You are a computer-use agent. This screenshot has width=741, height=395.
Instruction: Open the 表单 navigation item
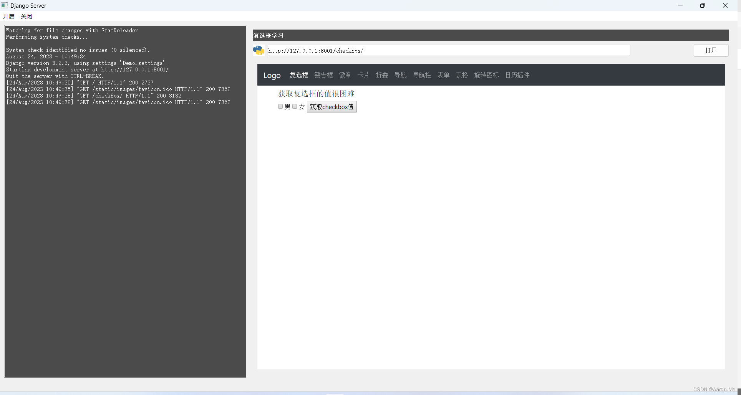443,75
